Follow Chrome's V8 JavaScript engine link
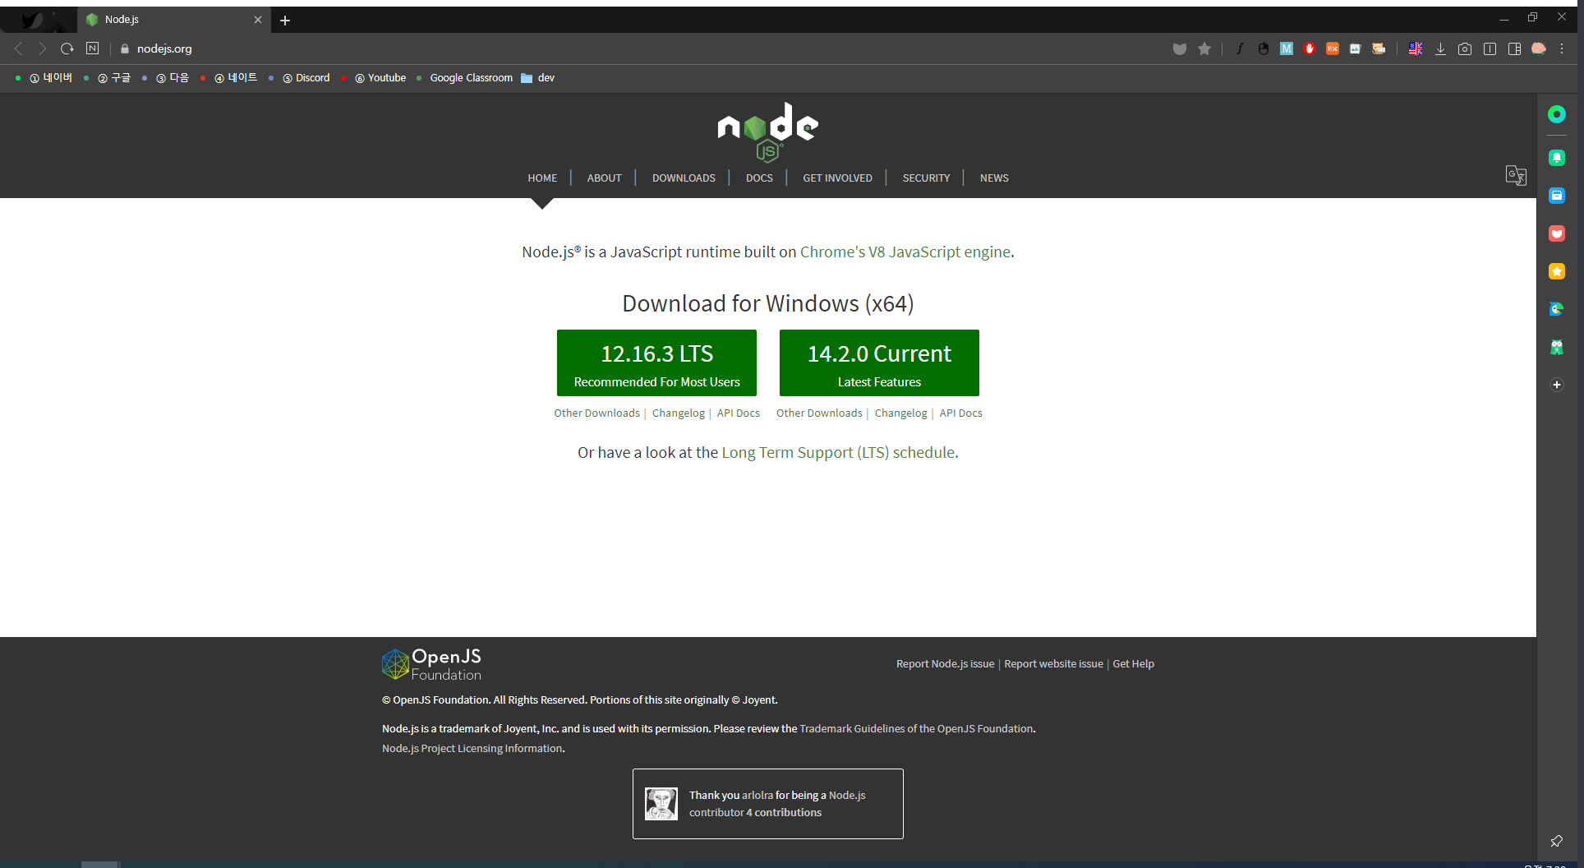1584x868 pixels. pyautogui.click(x=905, y=252)
